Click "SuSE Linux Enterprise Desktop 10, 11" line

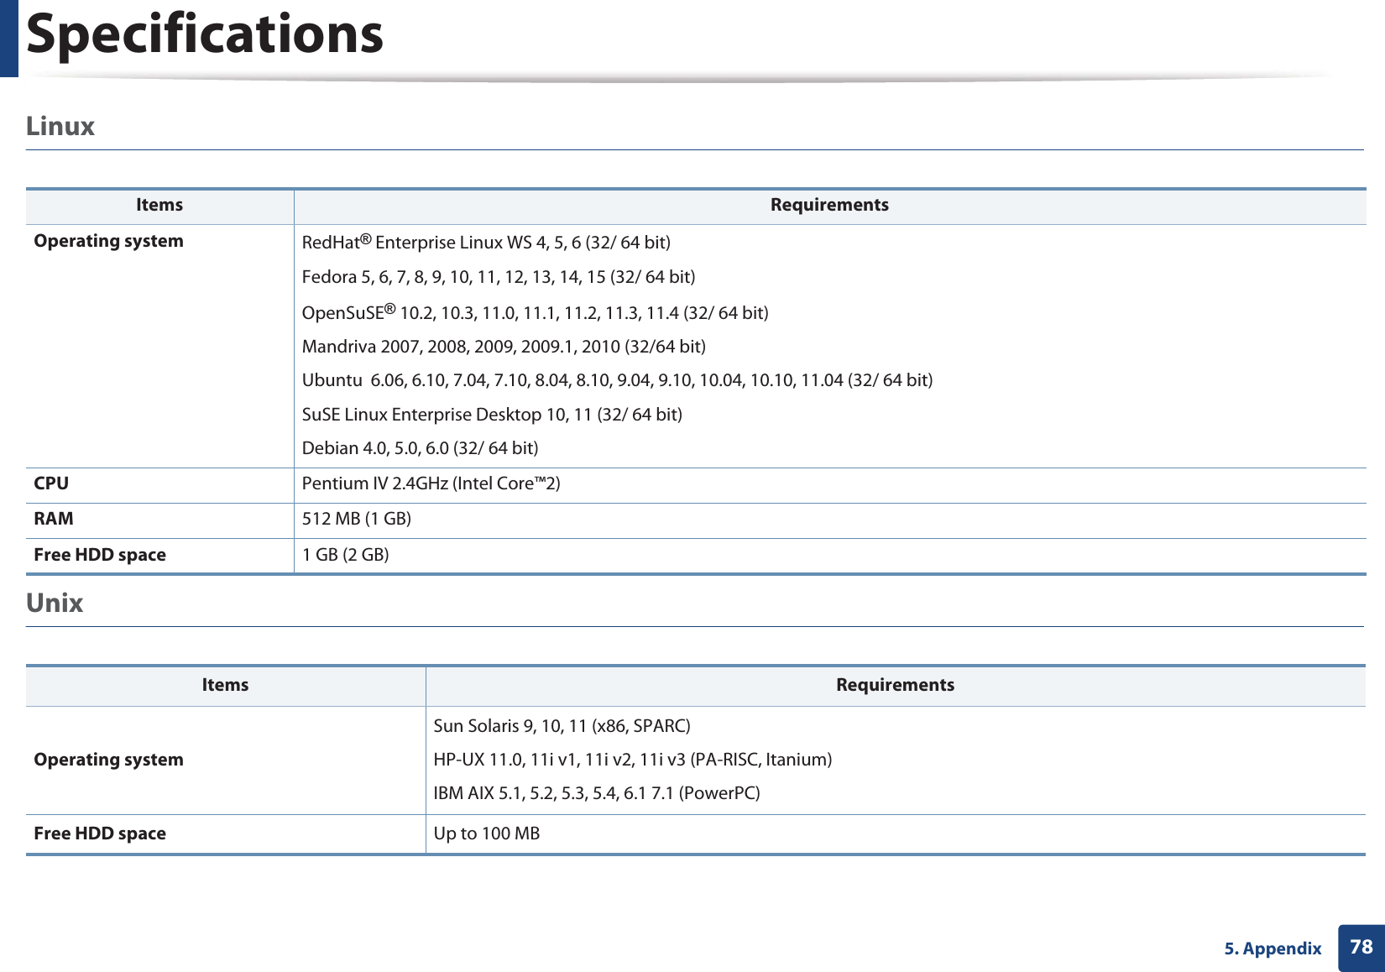pyautogui.click(x=492, y=415)
